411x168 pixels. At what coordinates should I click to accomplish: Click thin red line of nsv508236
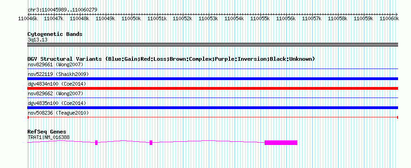click(x=212, y=117)
